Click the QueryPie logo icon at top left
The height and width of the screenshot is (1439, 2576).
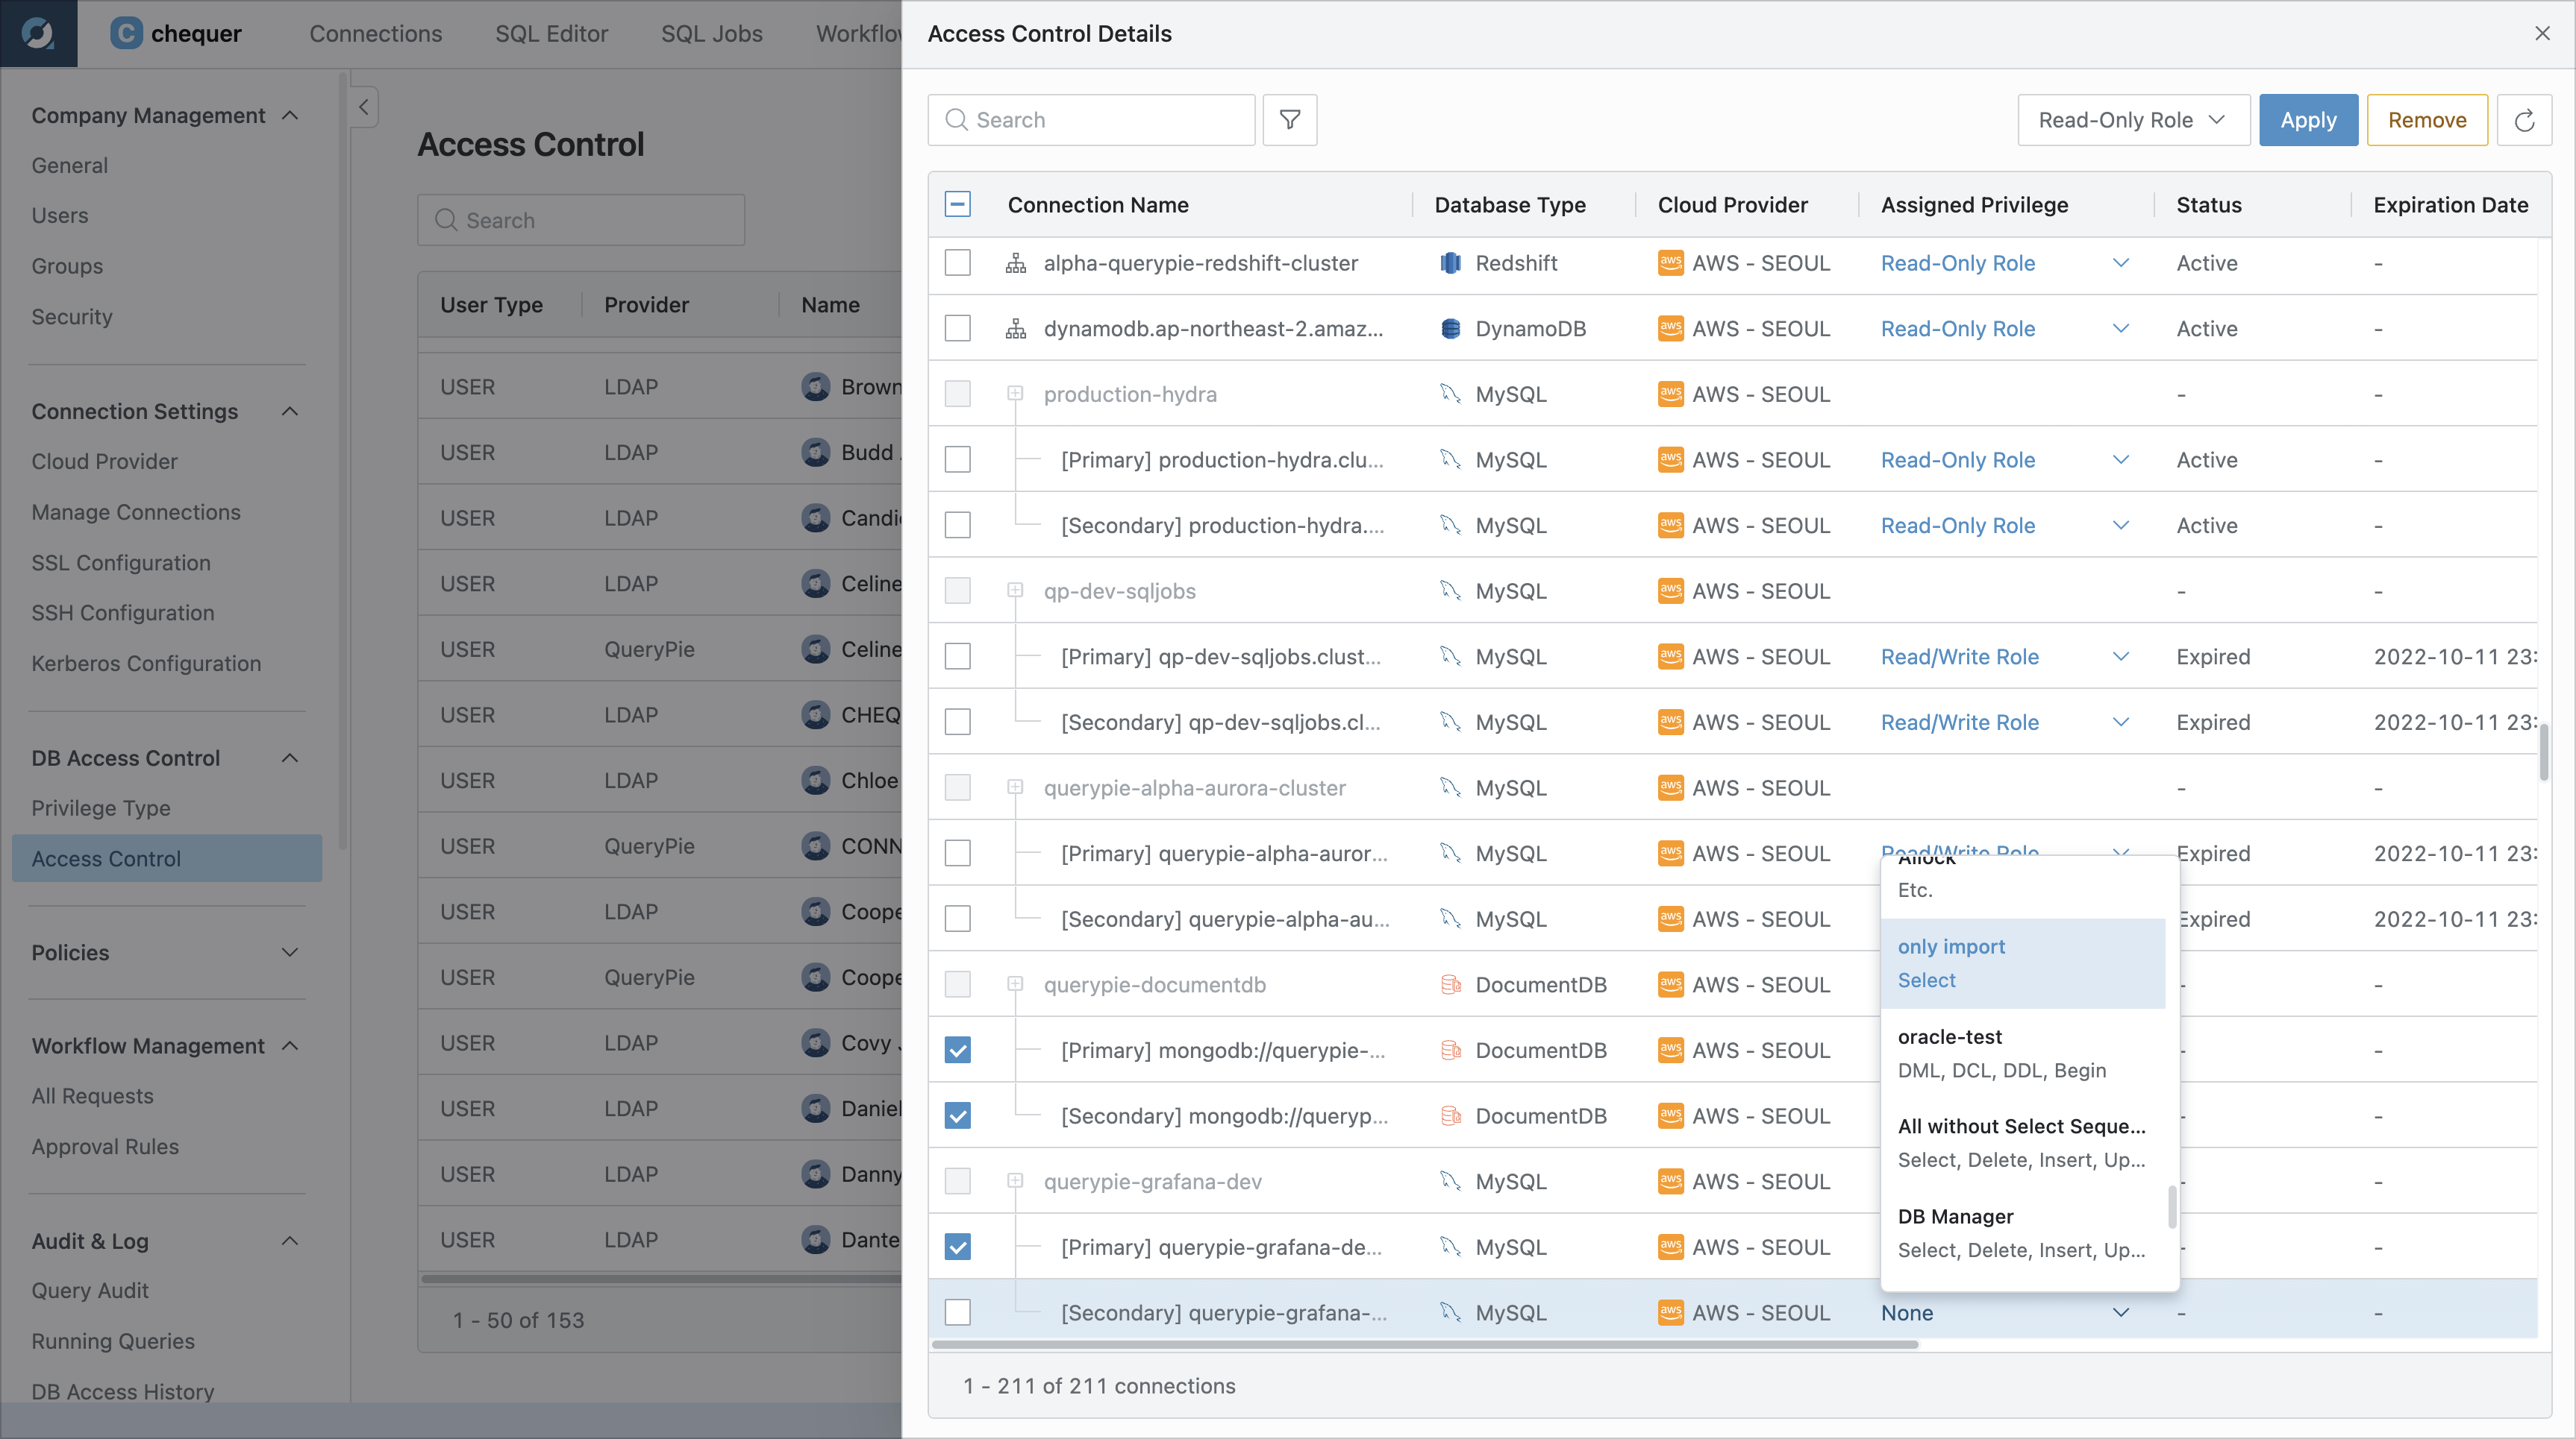[38, 33]
